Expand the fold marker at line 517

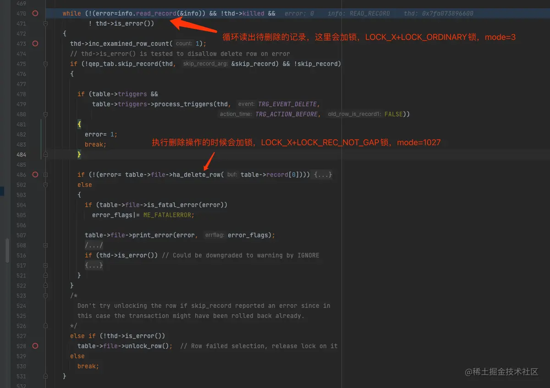click(x=45, y=265)
